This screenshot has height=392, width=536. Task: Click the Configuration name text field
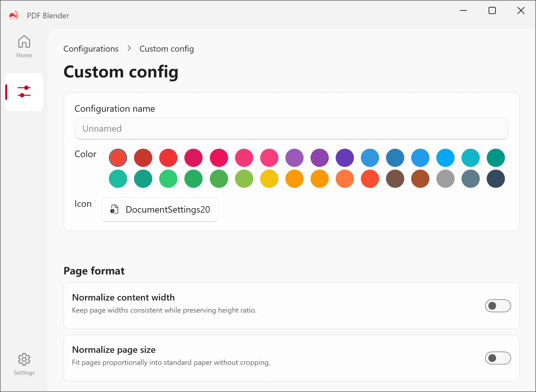292,128
